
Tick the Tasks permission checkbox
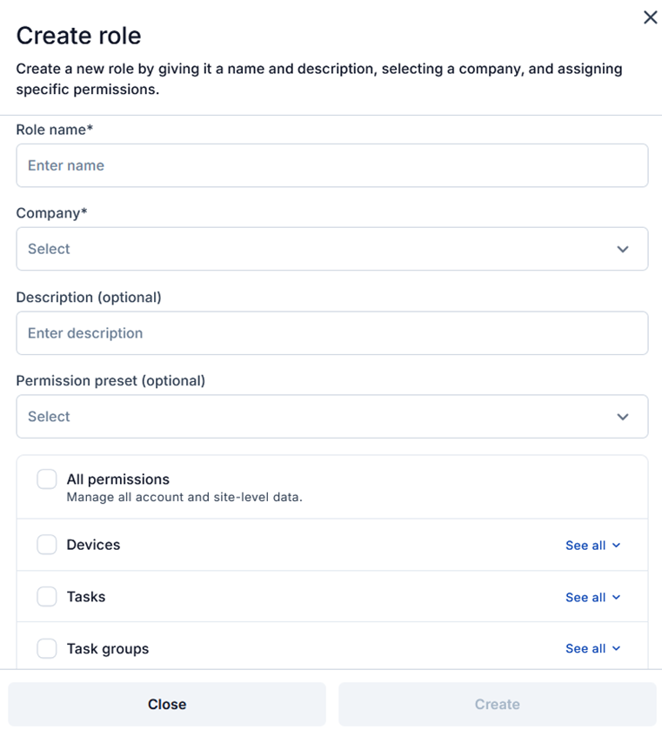pyautogui.click(x=47, y=597)
